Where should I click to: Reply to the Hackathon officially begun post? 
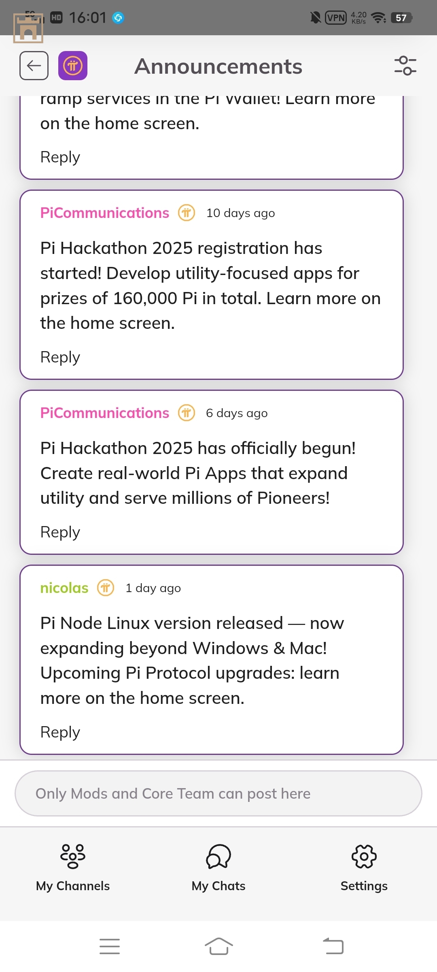pos(60,532)
